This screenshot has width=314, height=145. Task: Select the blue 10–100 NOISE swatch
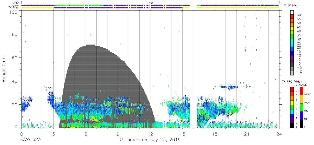[301, 116]
